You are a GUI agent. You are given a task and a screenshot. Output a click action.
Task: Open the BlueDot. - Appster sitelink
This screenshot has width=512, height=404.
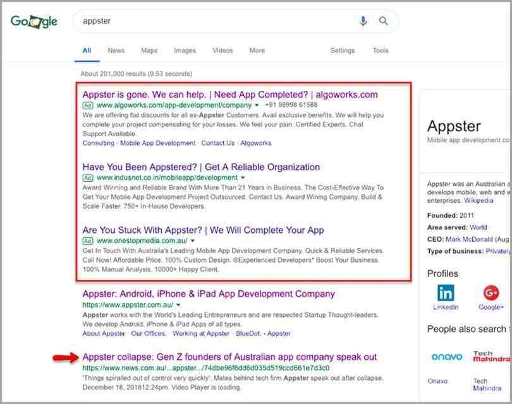click(263, 333)
